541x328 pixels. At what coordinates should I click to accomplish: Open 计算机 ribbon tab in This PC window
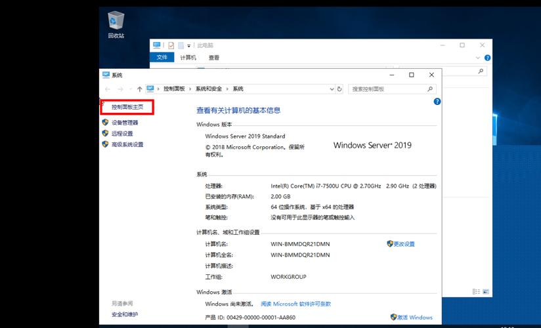click(x=188, y=58)
